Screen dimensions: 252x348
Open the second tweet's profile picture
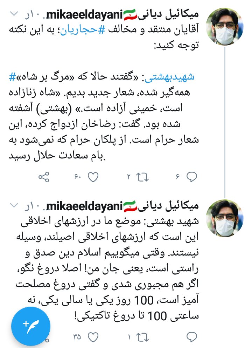(224, 218)
